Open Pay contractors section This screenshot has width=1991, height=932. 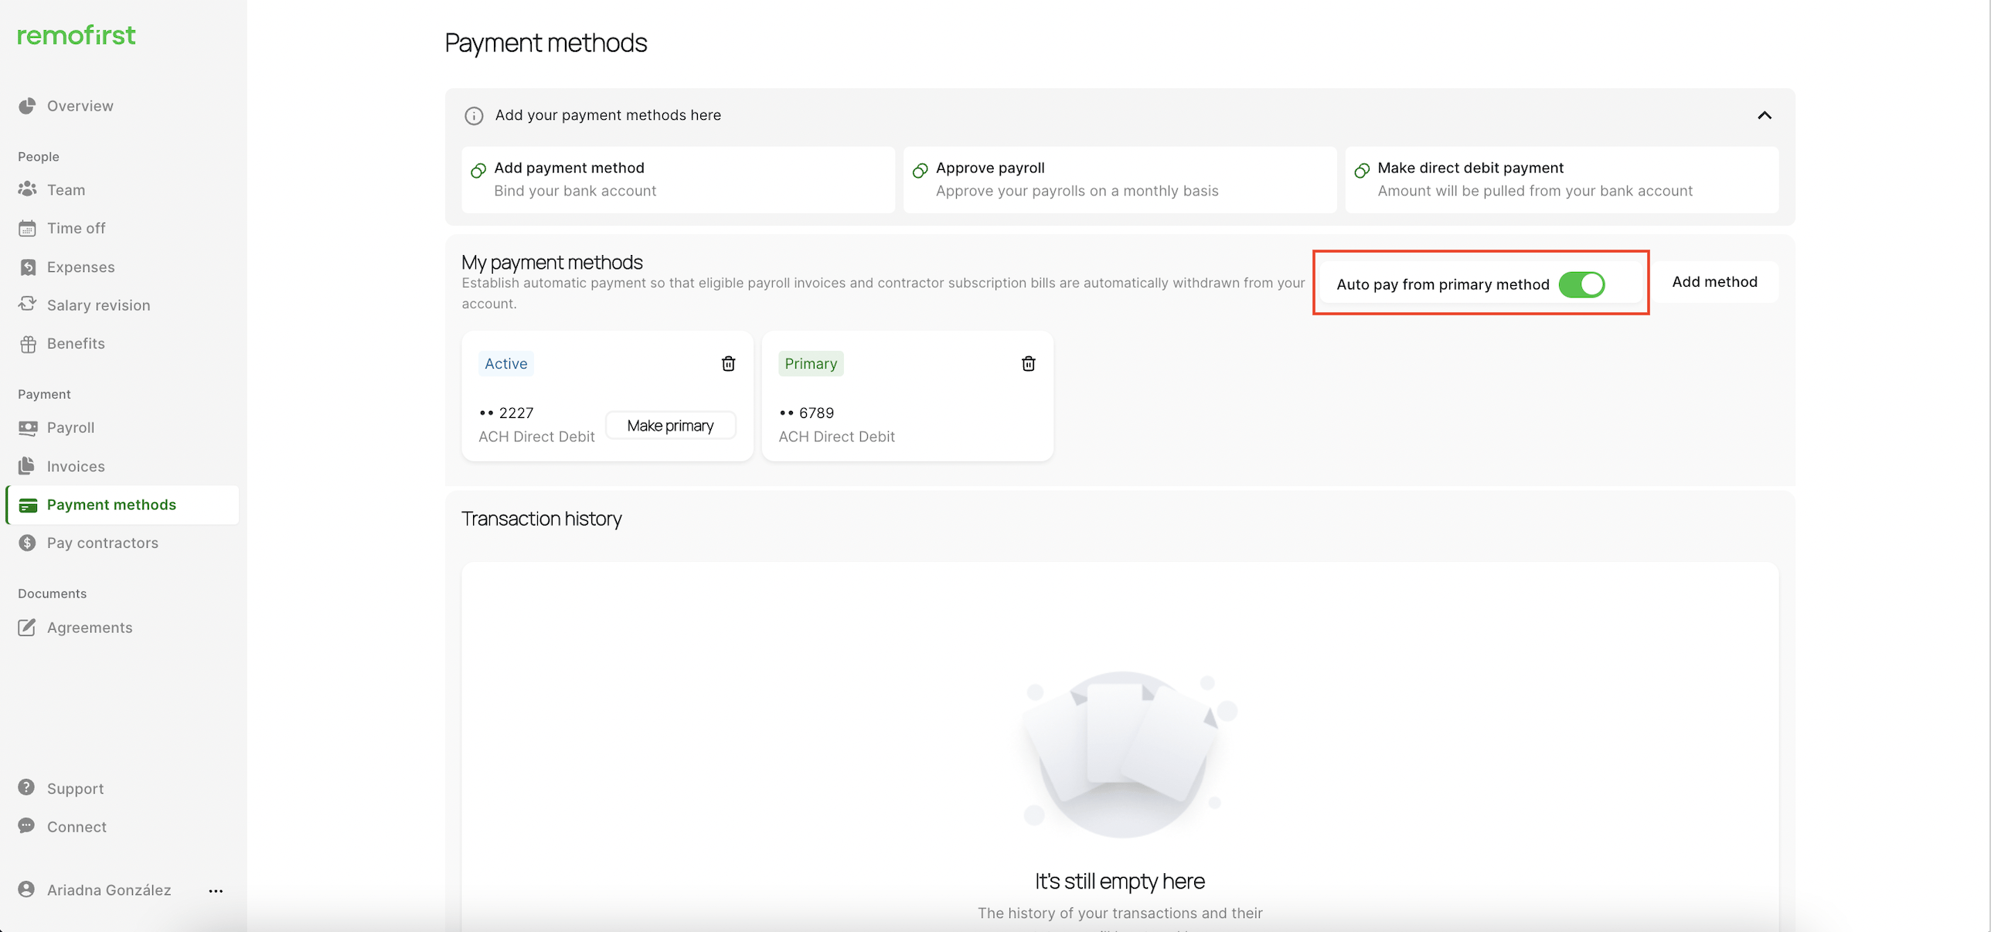tap(102, 543)
